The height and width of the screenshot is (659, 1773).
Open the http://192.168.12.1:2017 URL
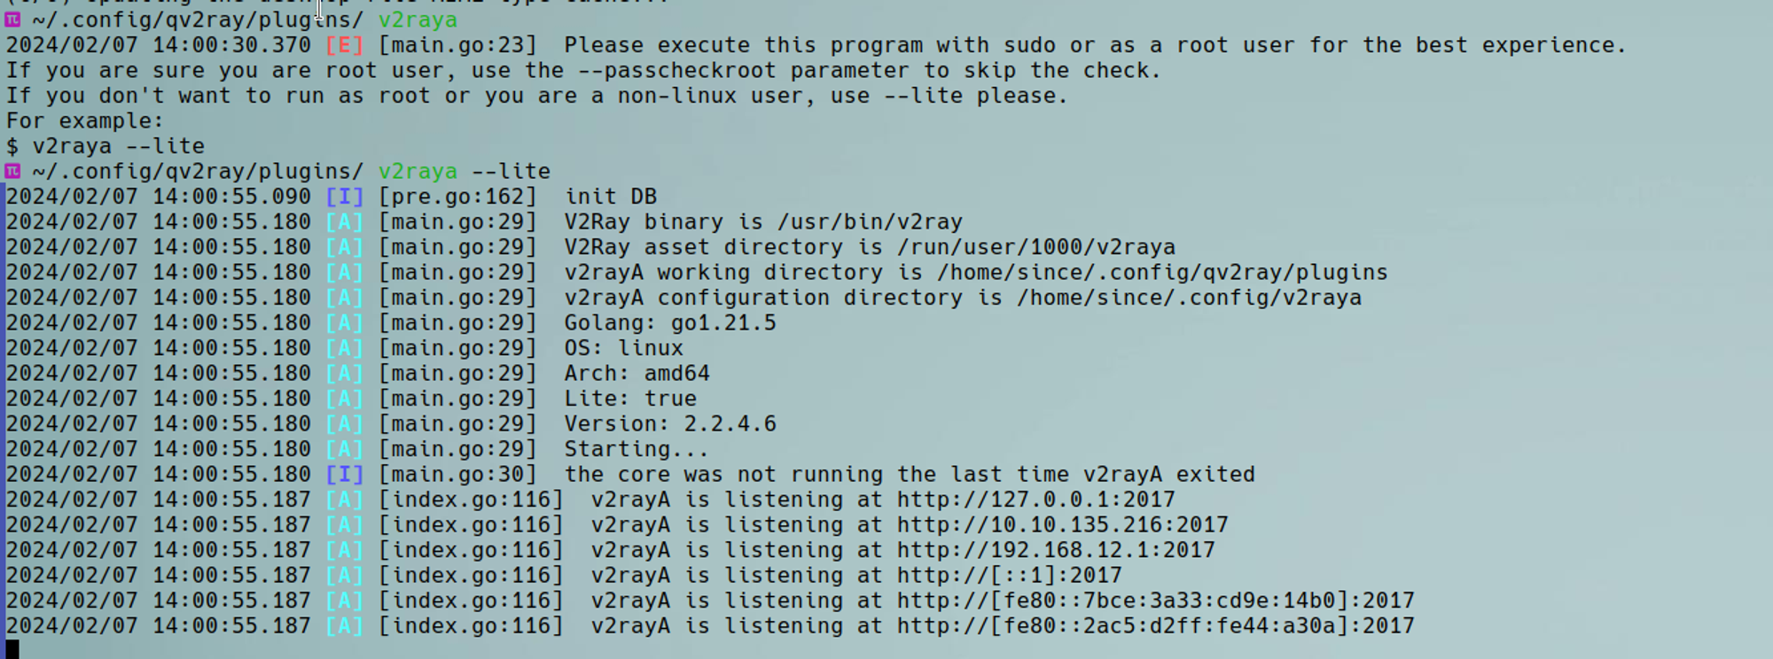pos(1056,551)
